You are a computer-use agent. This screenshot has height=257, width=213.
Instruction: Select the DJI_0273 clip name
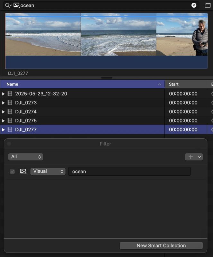click(26, 103)
